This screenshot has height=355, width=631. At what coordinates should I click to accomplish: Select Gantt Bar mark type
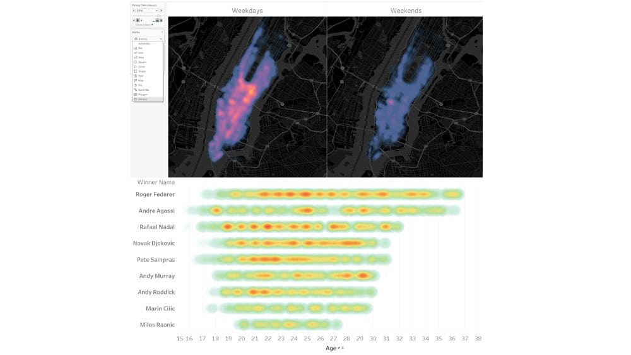point(141,90)
